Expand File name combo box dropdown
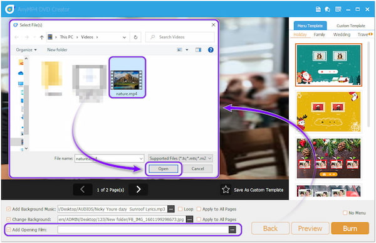 (x=141, y=158)
